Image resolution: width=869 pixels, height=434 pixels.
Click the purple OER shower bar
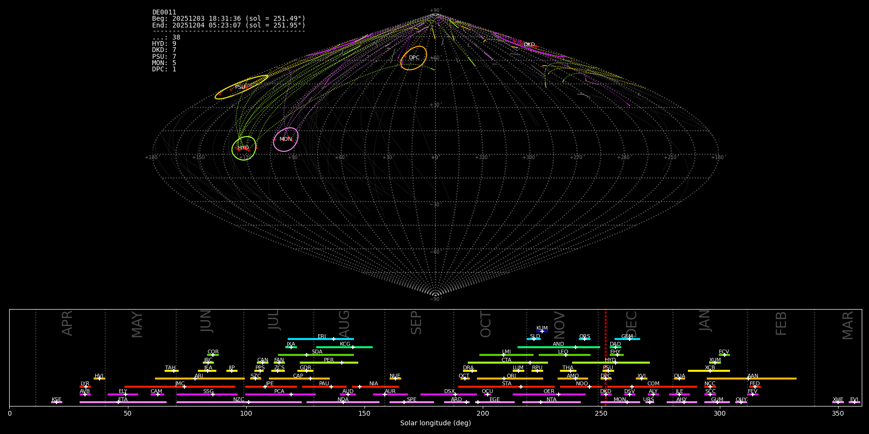(549, 394)
